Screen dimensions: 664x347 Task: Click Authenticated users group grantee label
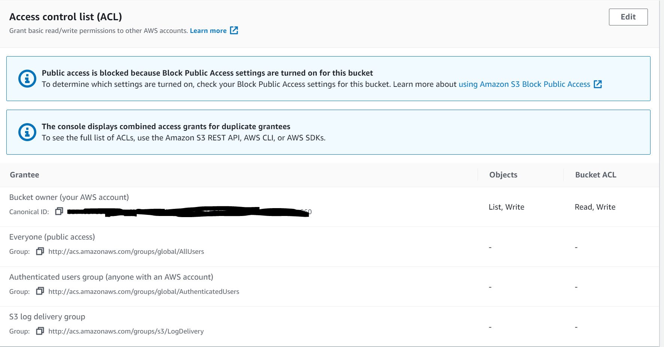111,277
